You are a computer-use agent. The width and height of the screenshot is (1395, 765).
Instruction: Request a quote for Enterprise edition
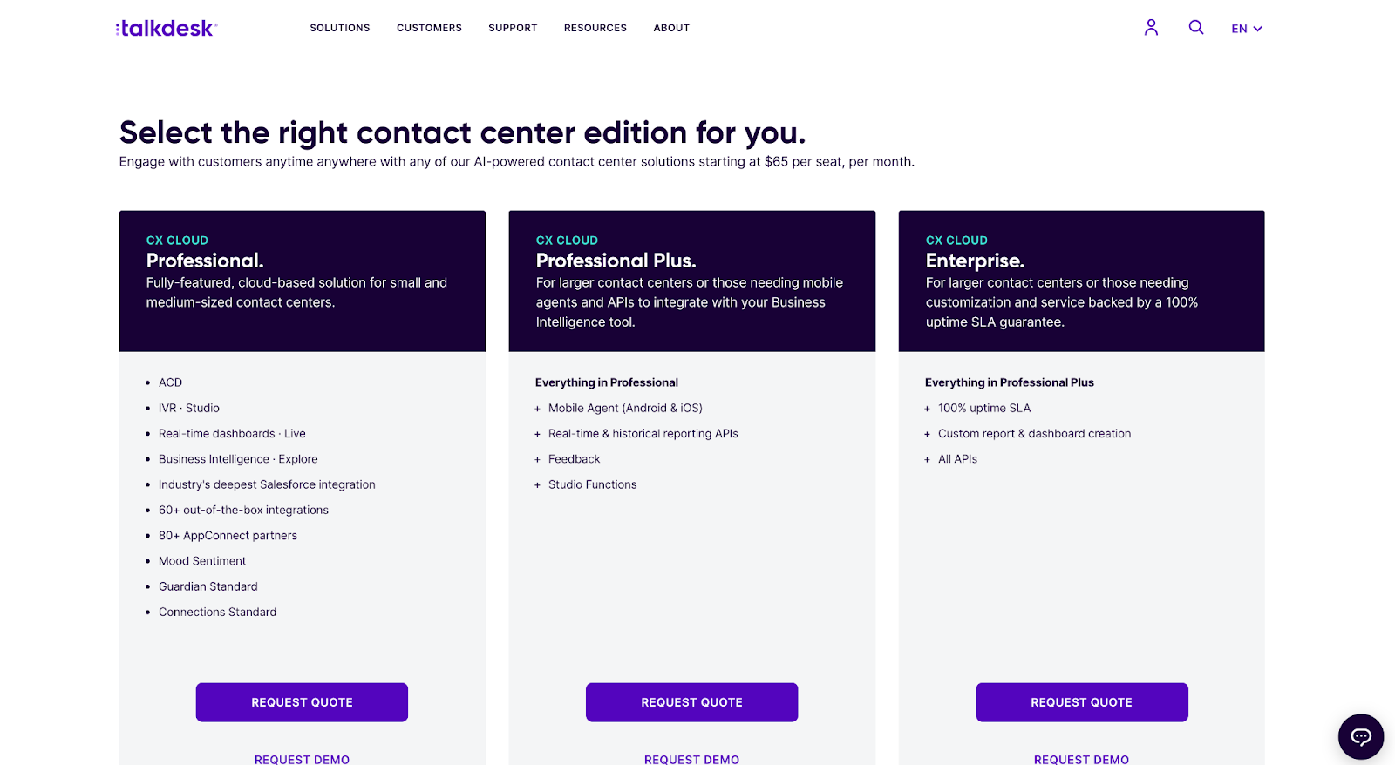1081,702
